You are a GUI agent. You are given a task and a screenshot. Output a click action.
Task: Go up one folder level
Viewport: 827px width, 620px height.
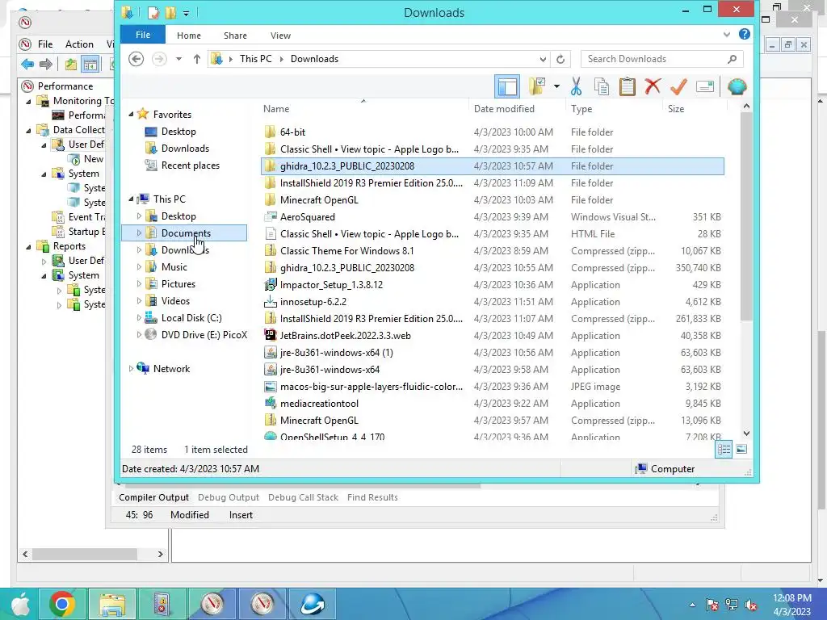(x=197, y=59)
